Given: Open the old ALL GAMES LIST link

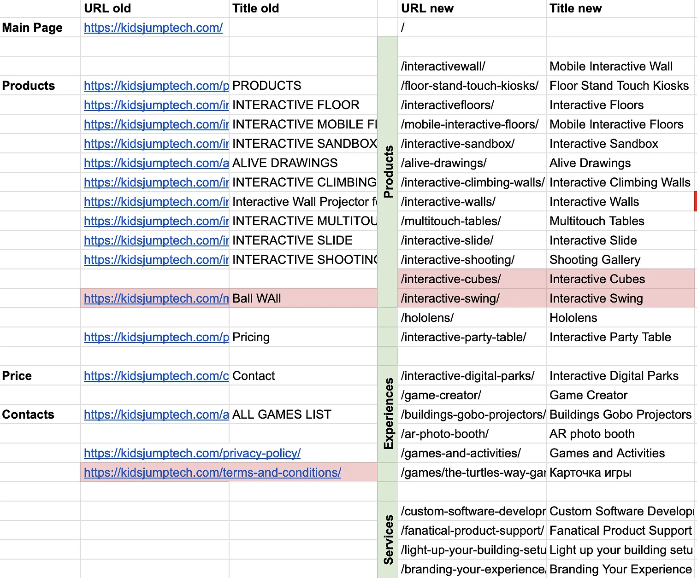Looking at the screenshot, I should coord(156,414).
